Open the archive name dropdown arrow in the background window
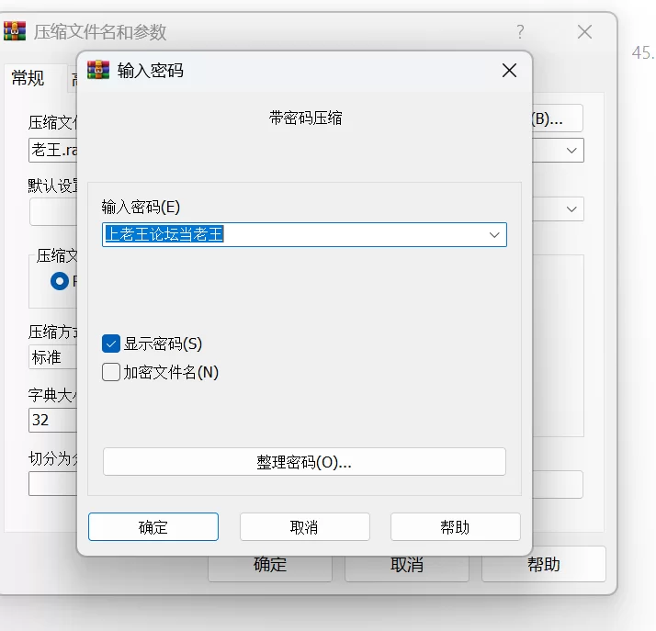Viewport: 656px width, 631px height. tap(572, 150)
